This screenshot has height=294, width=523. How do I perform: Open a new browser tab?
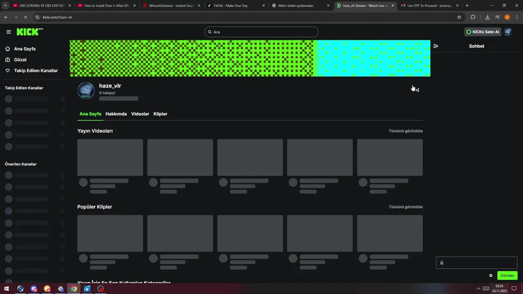click(x=467, y=6)
